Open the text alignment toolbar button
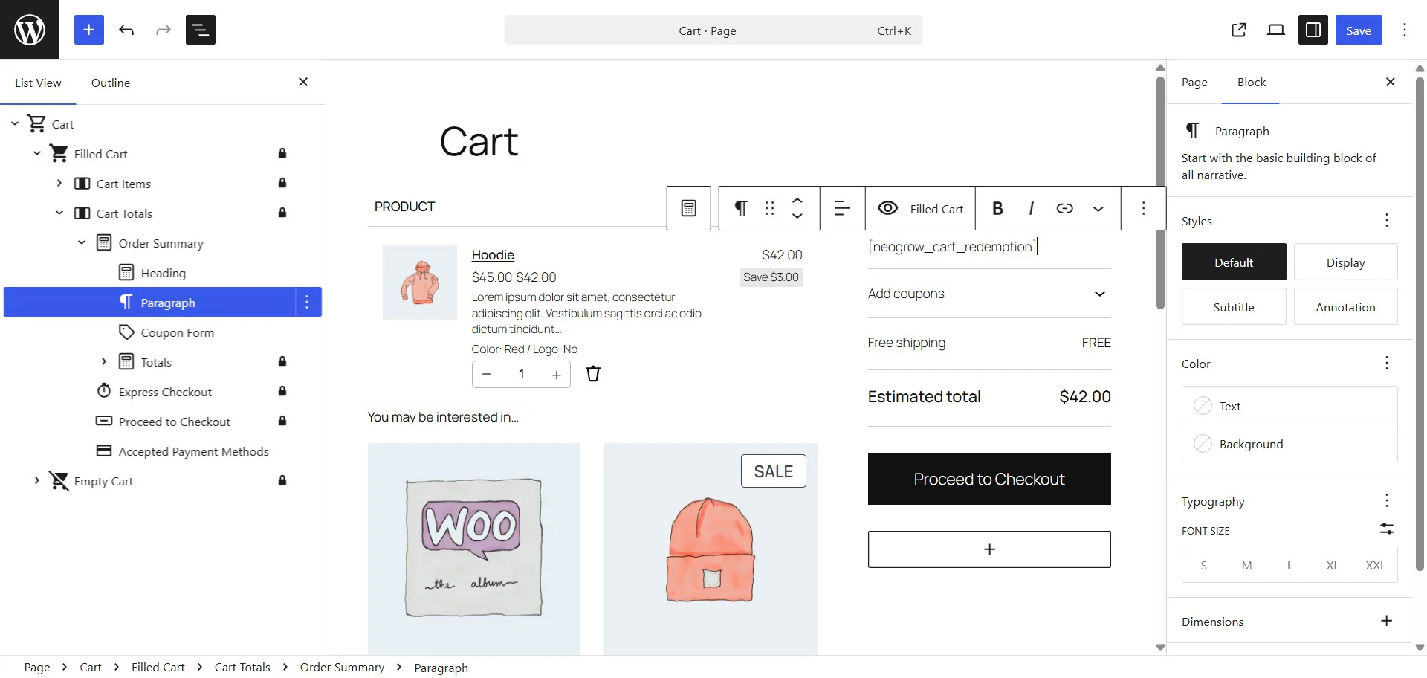1427x678 pixels. point(842,208)
